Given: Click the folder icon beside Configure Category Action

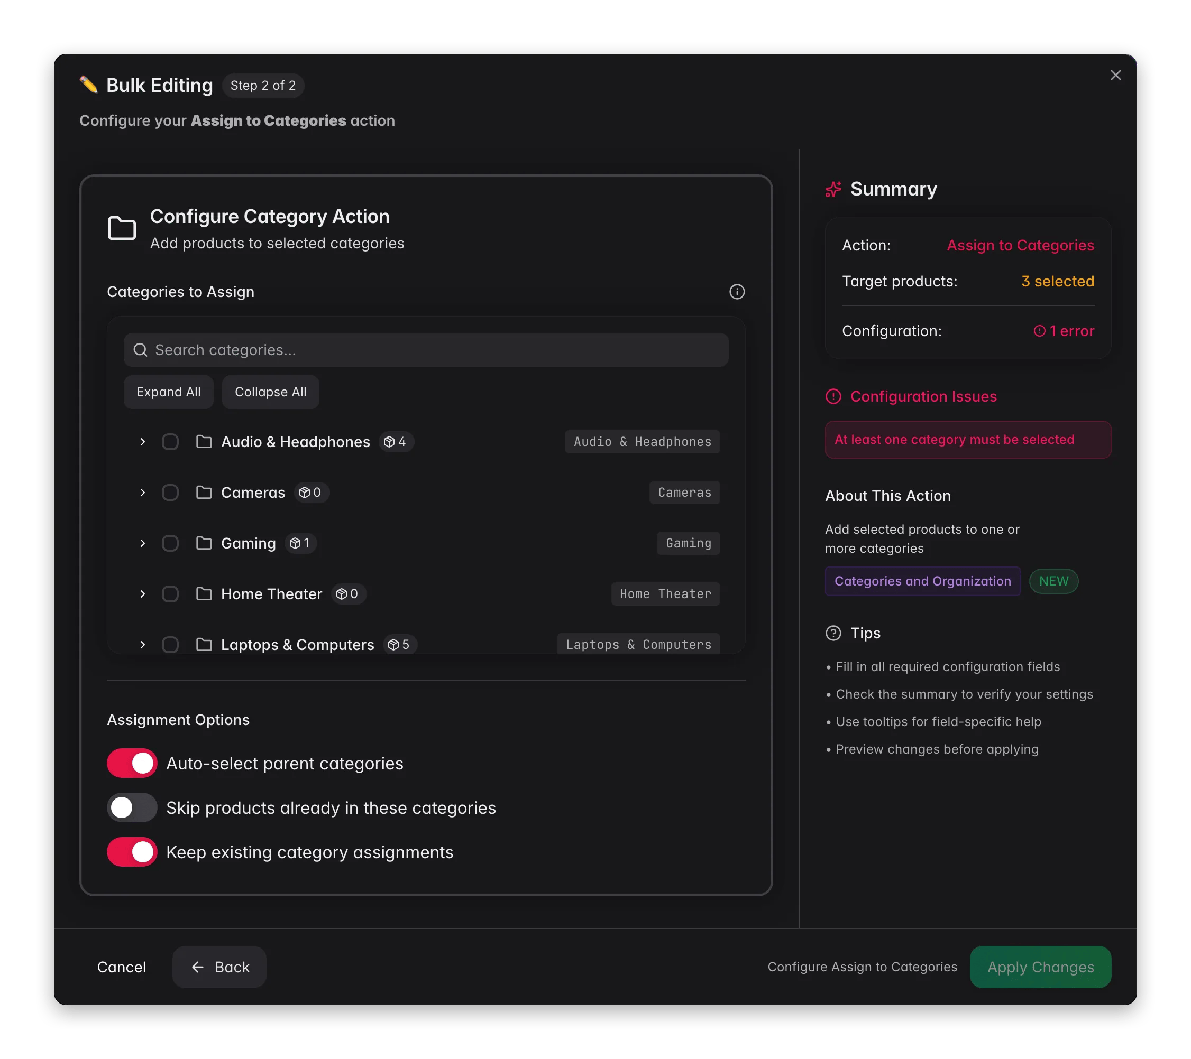Looking at the screenshot, I should (x=122, y=228).
